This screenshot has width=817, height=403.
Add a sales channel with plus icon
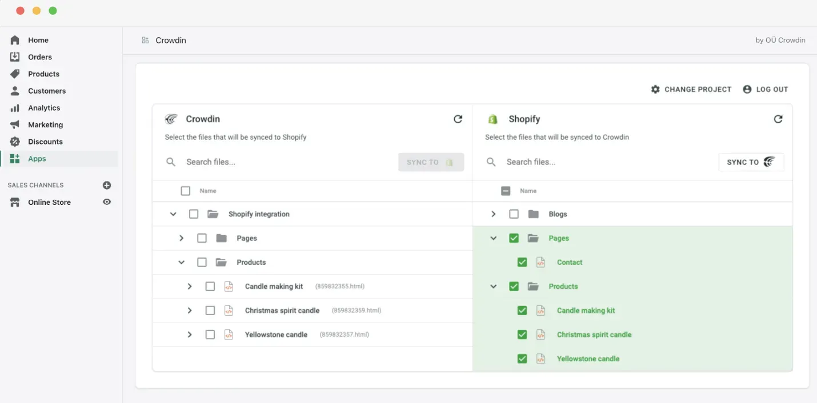click(107, 185)
